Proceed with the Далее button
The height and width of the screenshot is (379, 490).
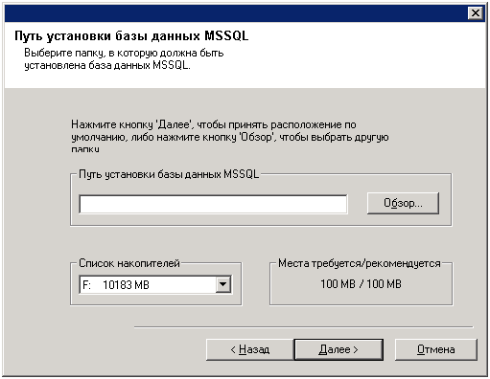(x=338, y=349)
